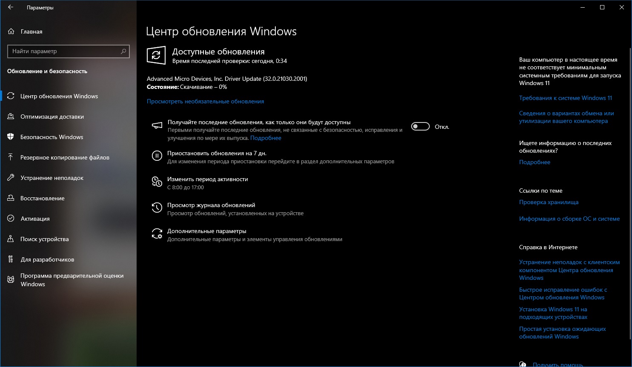Click the 'Доступные обновления' heading
Screen dimensions: 632x367
[218, 51]
